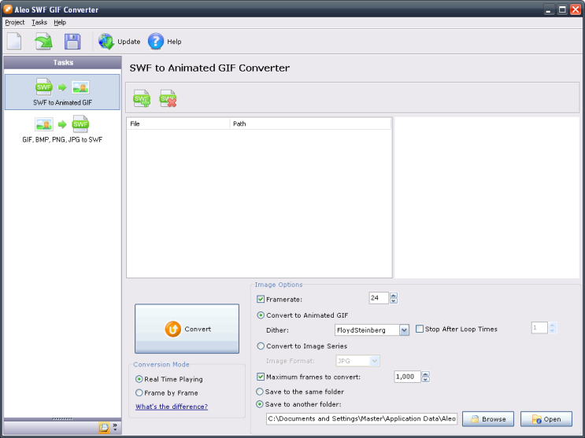Image resolution: width=585 pixels, height=438 pixels.
Task: Open the Tasks menu
Action: tap(39, 22)
